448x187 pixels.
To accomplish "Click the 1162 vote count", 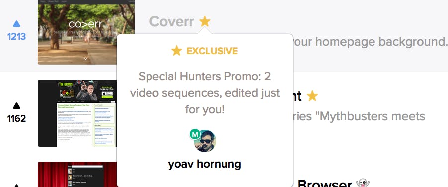I will tap(16, 118).
